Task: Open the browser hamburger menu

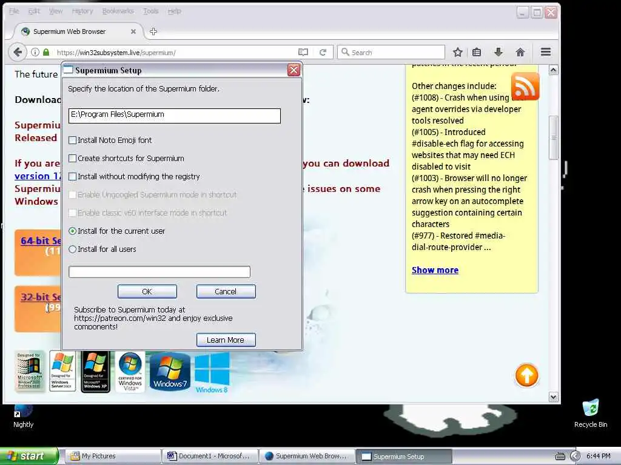Action: 546,52
